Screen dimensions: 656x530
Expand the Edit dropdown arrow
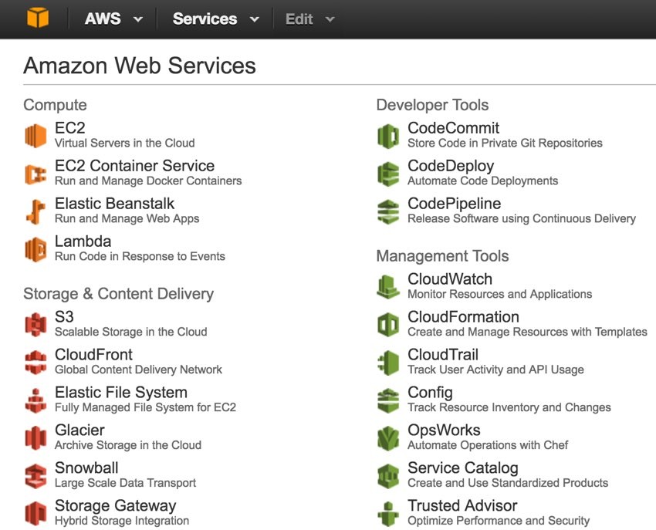330,19
